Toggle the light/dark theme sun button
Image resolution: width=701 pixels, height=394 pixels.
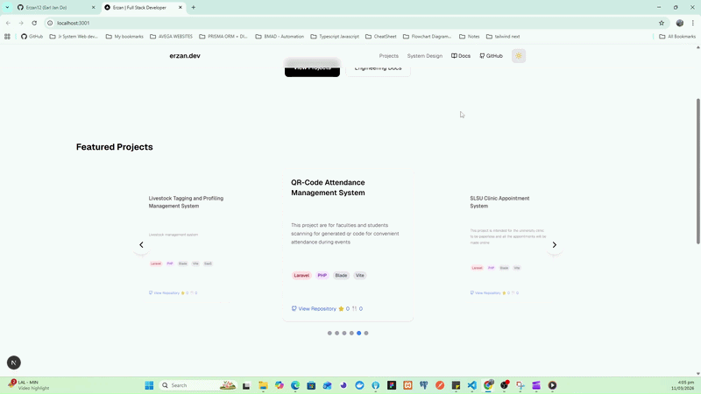click(x=519, y=56)
